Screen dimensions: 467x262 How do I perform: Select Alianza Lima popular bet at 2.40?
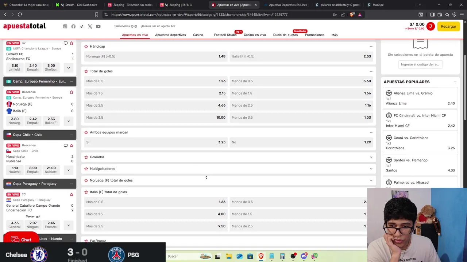click(420, 98)
